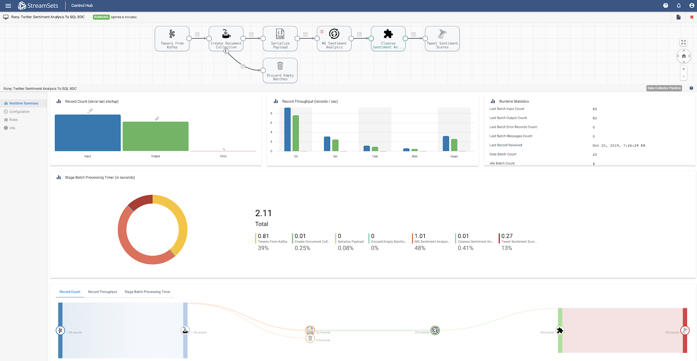Viewport: 697px width, 361px height.
Task: Click the Cleanse Sentiment Analysis stage
Action: 388,39
